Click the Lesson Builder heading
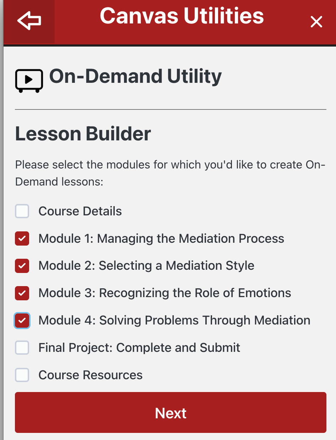The image size is (336, 440). click(83, 134)
